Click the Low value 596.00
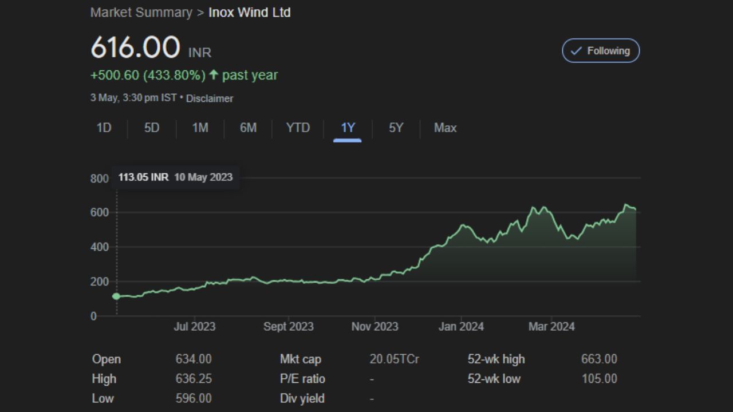Screen dimensions: 733x412 [x=194, y=398]
